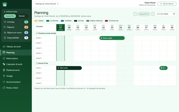Open the truncated Ev... reservation bar
This screenshot has width=179, height=112.
163,68
